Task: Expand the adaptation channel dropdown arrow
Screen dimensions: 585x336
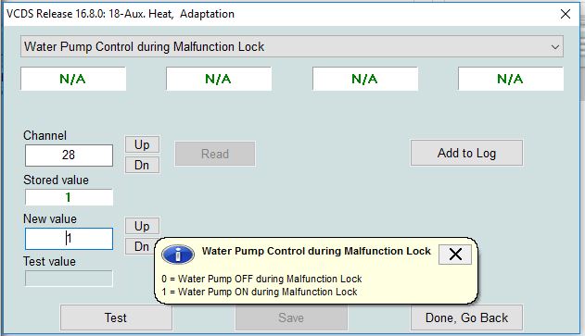Action: pyautogui.click(x=554, y=47)
